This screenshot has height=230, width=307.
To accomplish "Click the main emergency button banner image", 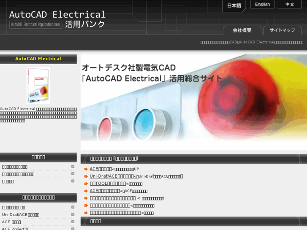I will 194,102.
